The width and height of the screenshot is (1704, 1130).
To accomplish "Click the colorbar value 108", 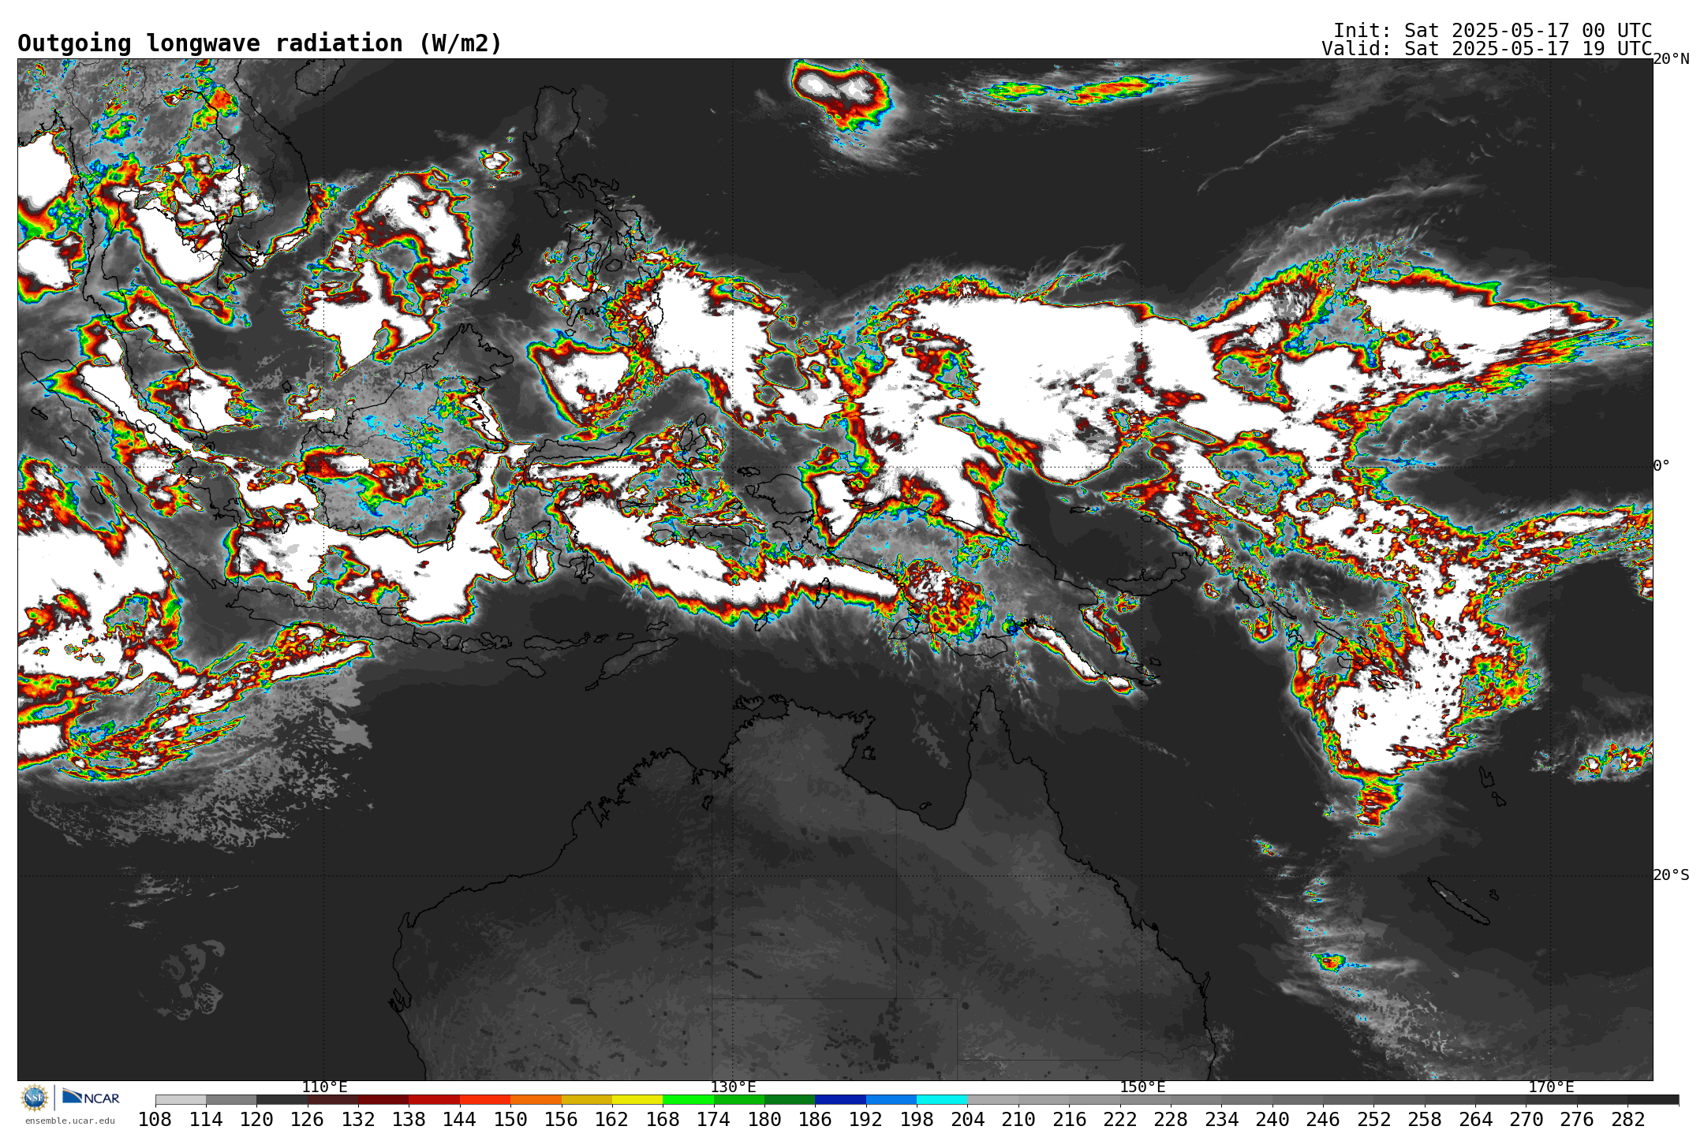I will pyautogui.click(x=155, y=1120).
